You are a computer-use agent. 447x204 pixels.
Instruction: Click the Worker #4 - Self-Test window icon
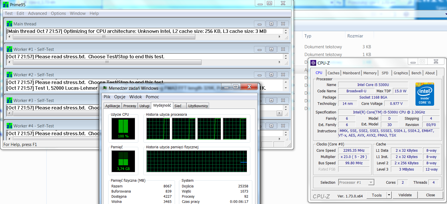click(x=9, y=126)
